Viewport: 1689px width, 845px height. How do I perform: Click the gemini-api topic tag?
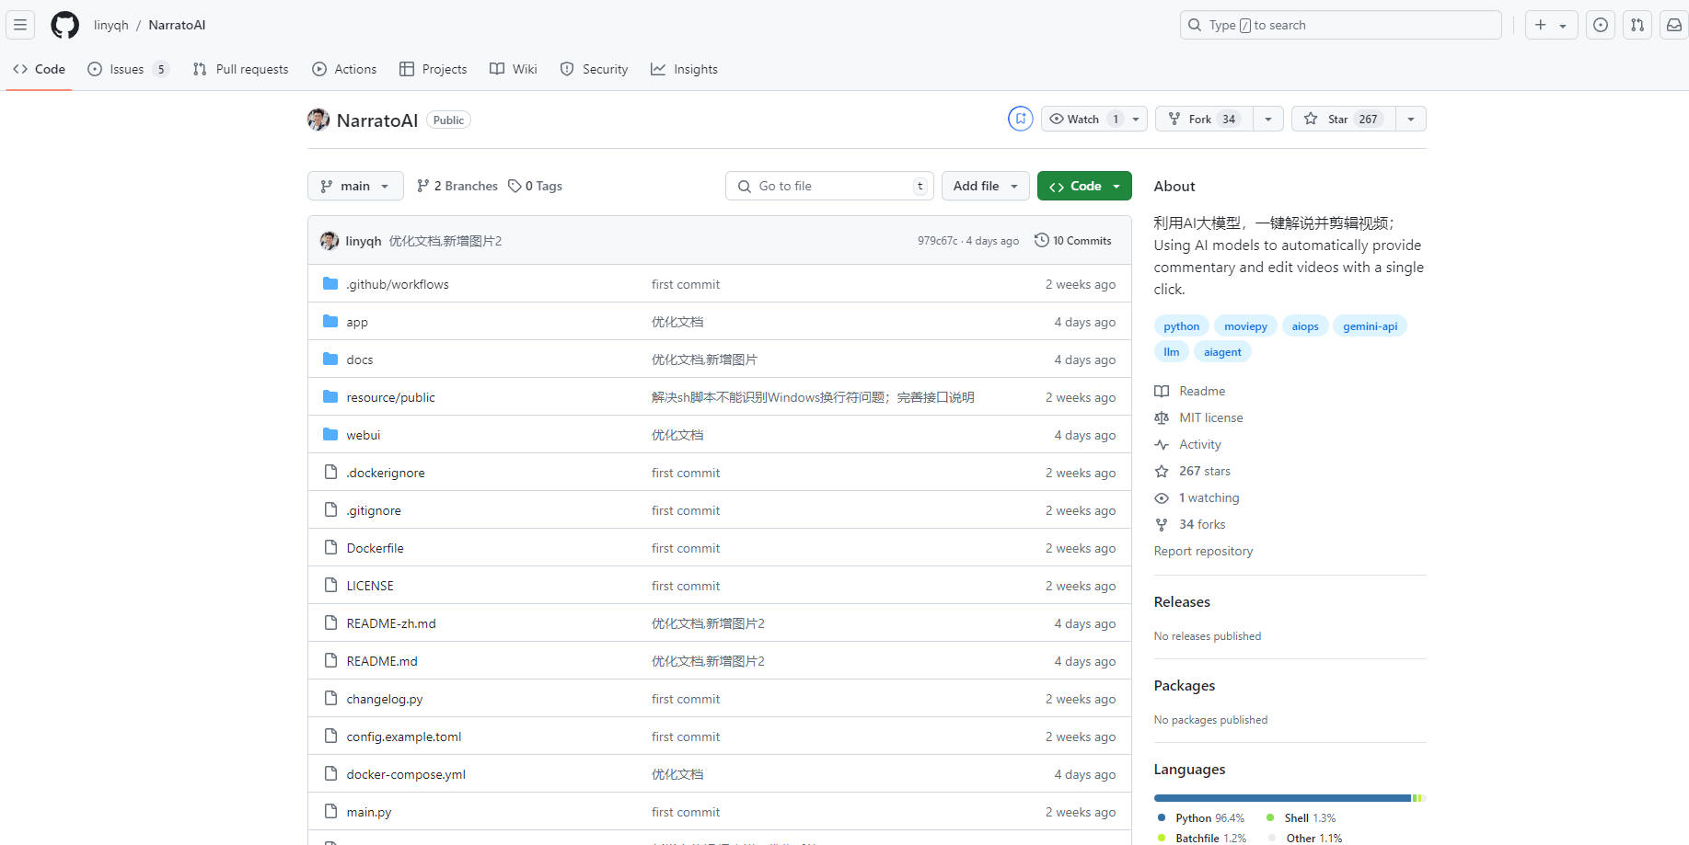click(1369, 326)
